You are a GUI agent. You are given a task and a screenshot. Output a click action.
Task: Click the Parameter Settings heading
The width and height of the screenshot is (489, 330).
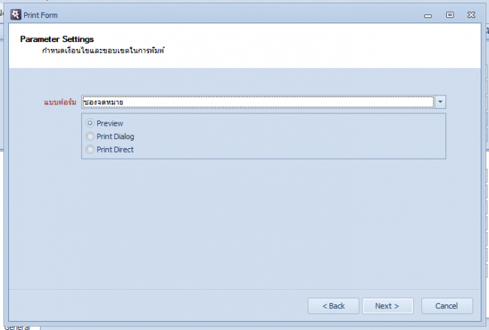point(56,39)
